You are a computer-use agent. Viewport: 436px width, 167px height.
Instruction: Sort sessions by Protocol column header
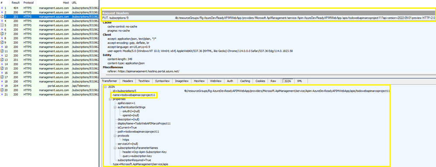(29, 3)
